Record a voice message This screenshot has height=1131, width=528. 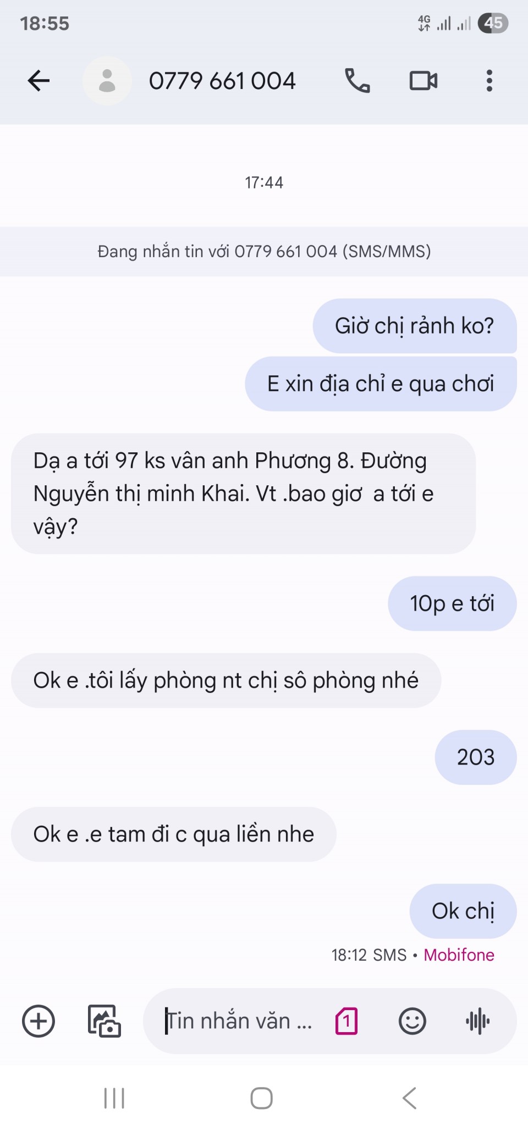tap(478, 1021)
